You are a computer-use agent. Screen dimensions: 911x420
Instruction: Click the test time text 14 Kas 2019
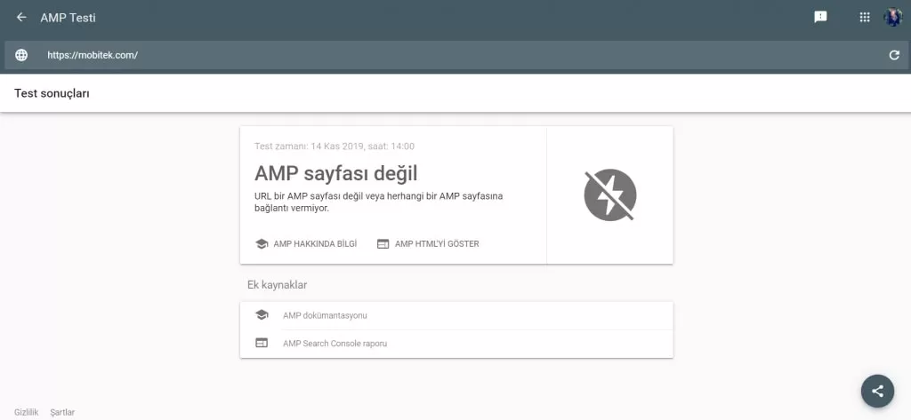click(335, 147)
